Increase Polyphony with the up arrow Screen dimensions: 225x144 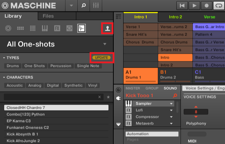coord(196,107)
